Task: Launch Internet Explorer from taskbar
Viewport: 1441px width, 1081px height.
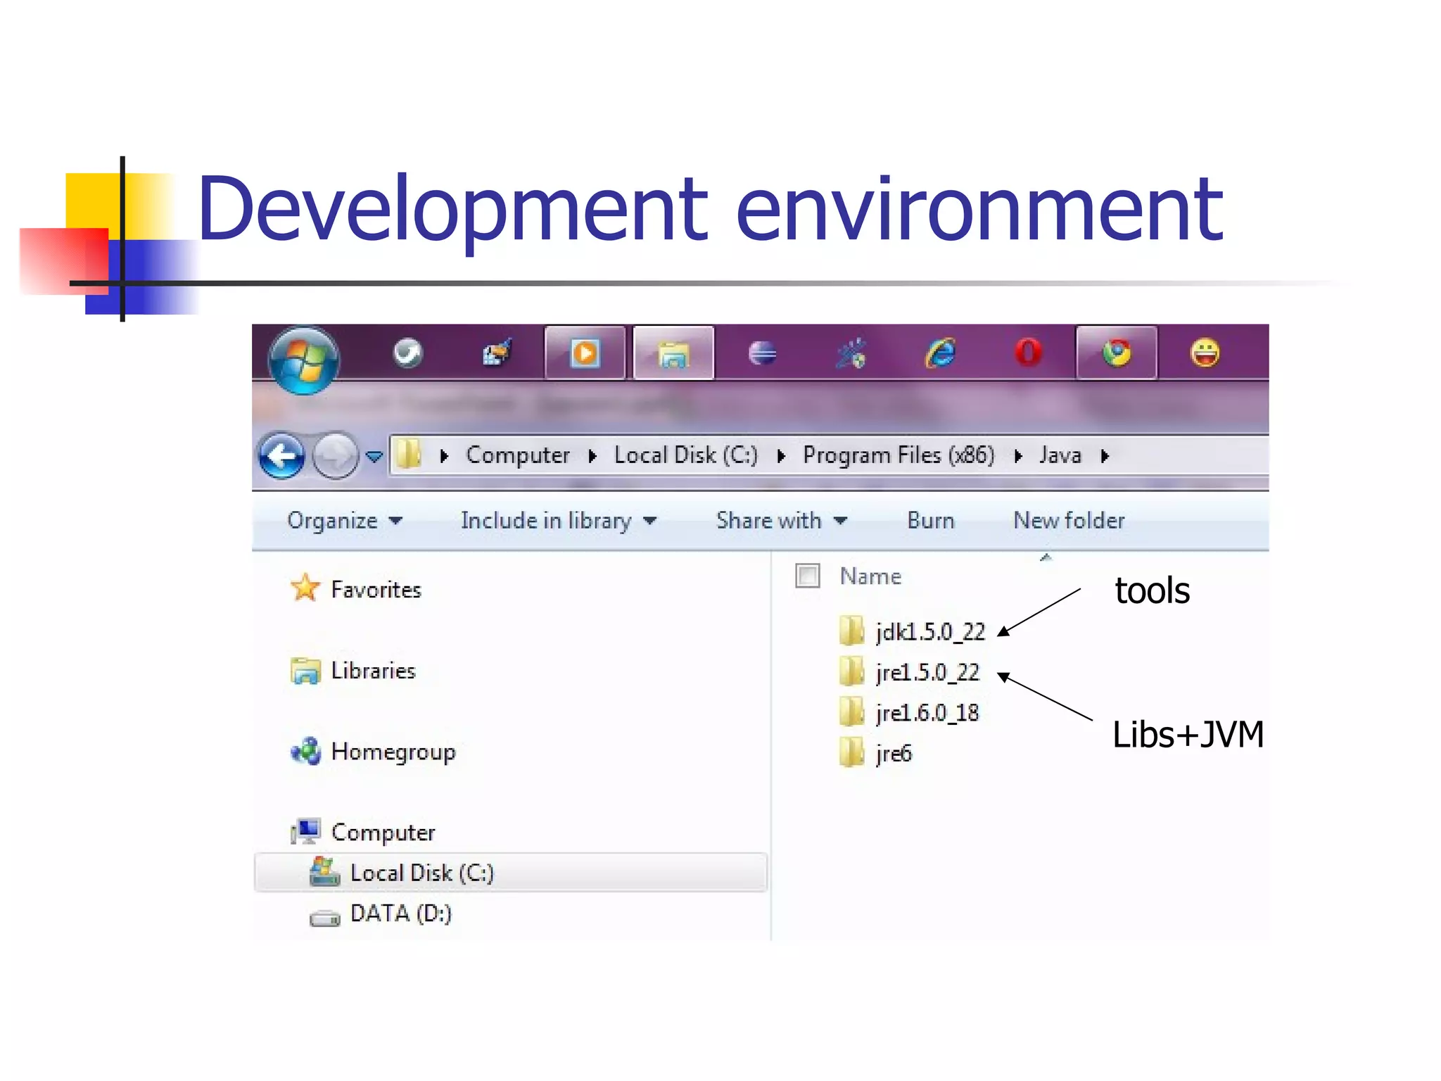Action: coord(940,353)
